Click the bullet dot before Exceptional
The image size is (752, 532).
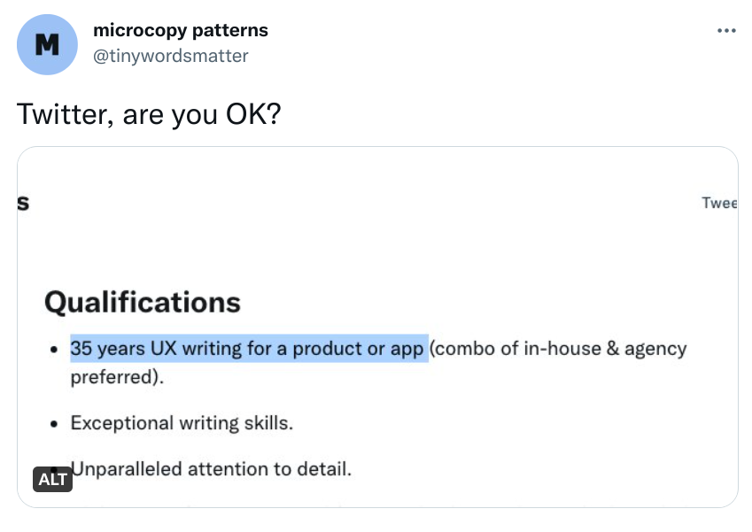click(54, 424)
